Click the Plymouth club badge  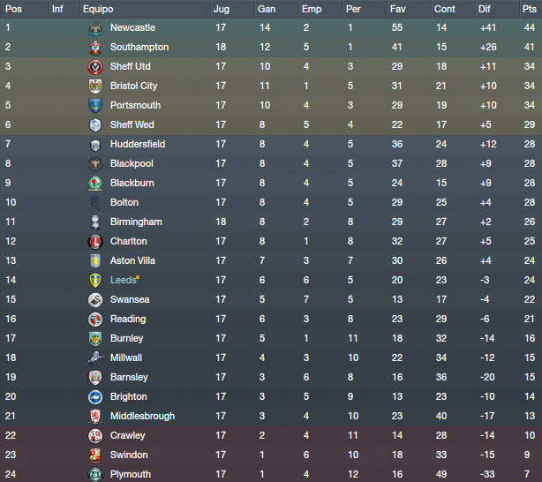pos(95,474)
